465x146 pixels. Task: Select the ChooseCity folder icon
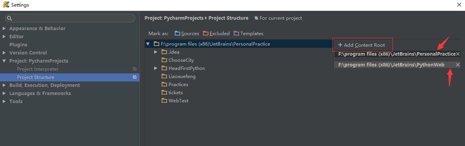[x=164, y=60]
